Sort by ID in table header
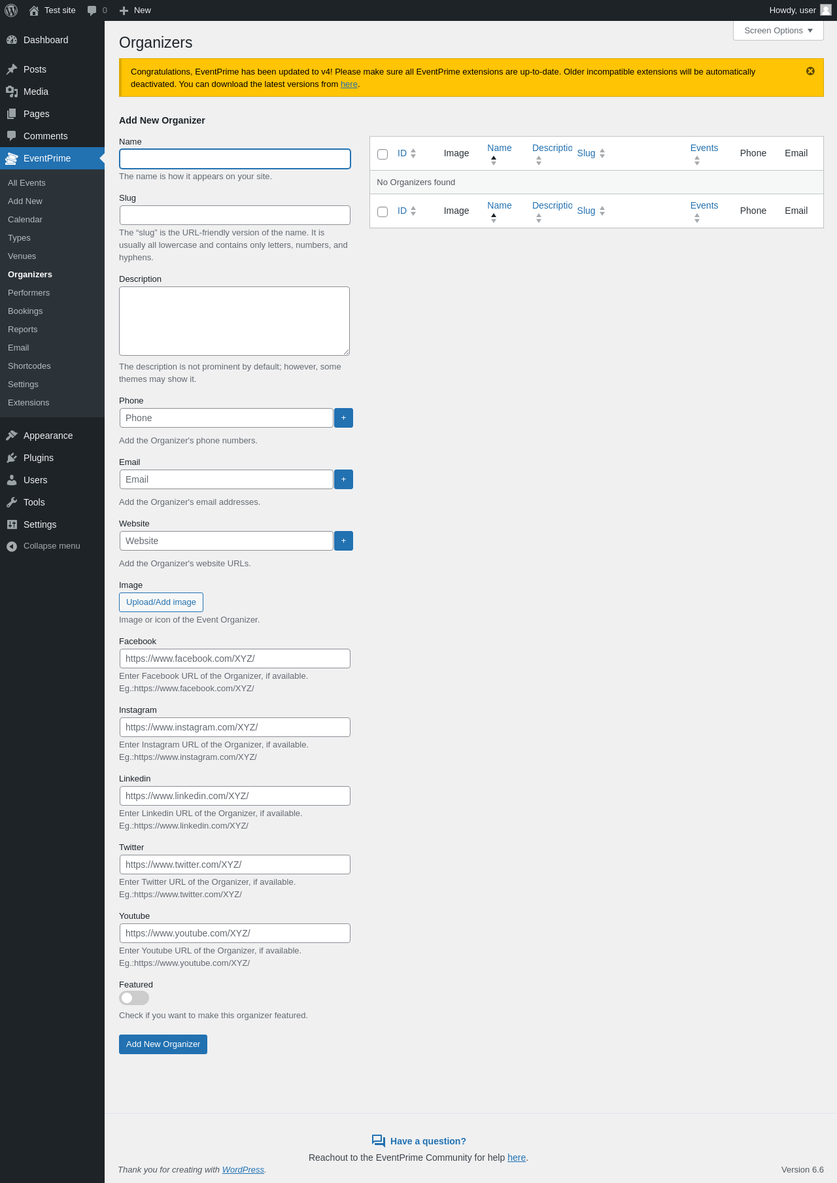837x1183 pixels. pyautogui.click(x=407, y=153)
